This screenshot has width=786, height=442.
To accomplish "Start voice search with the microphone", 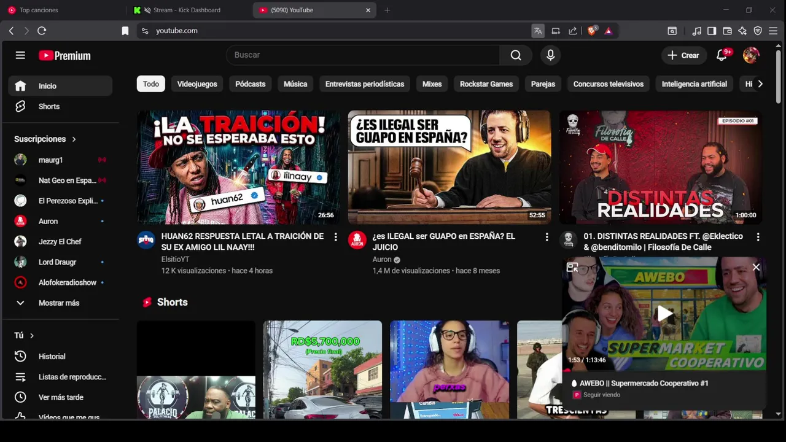I will 551,55.
